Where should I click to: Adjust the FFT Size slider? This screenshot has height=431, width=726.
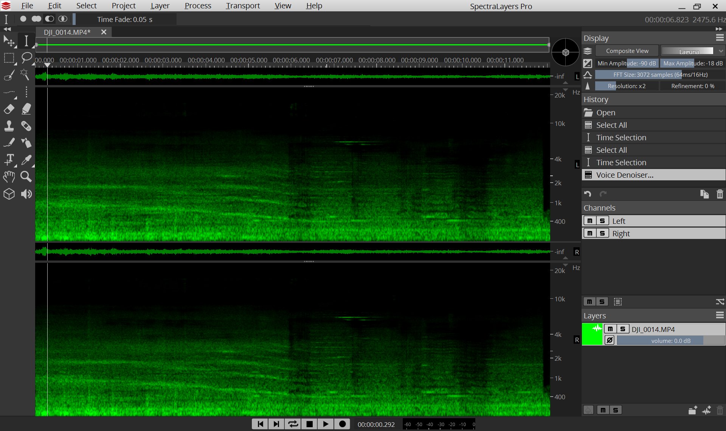660,74
